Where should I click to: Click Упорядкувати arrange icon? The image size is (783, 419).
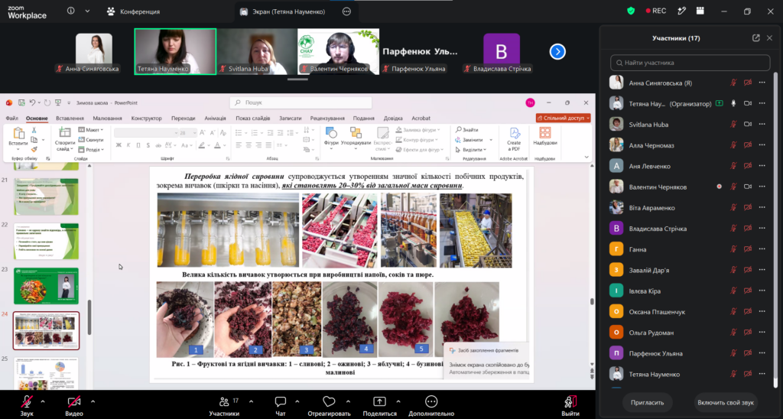pos(356,132)
